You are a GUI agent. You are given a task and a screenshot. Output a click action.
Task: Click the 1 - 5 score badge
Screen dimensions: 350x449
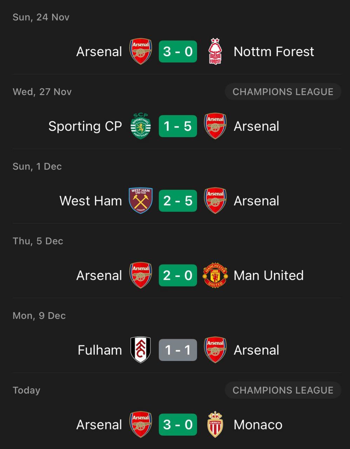(178, 126)
